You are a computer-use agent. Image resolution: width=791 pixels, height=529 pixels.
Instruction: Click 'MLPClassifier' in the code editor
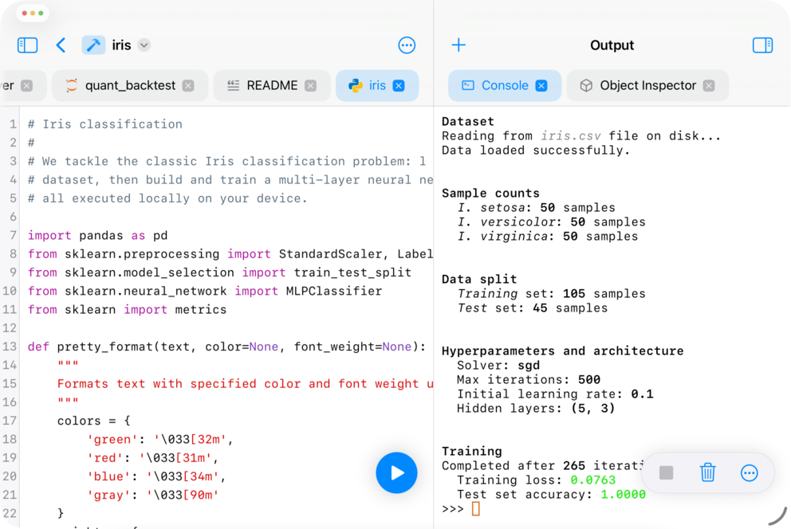tap(334, 291)
